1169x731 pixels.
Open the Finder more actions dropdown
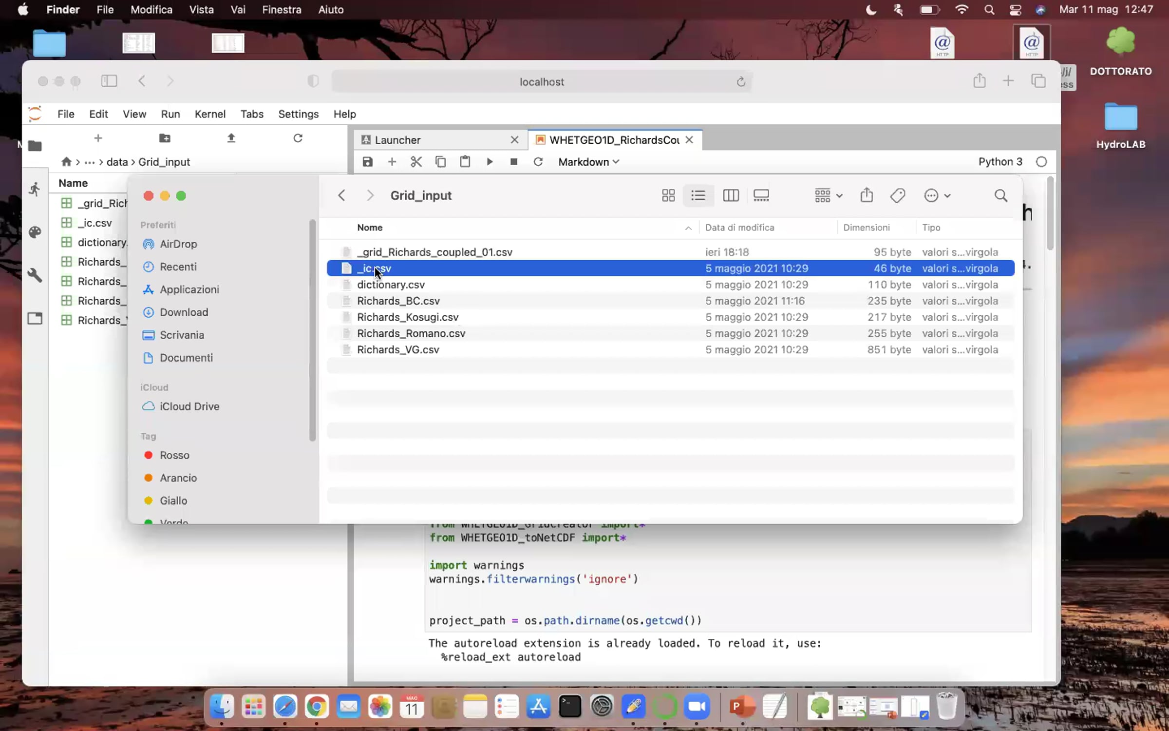pyautogui.click(x=937, y=195)
